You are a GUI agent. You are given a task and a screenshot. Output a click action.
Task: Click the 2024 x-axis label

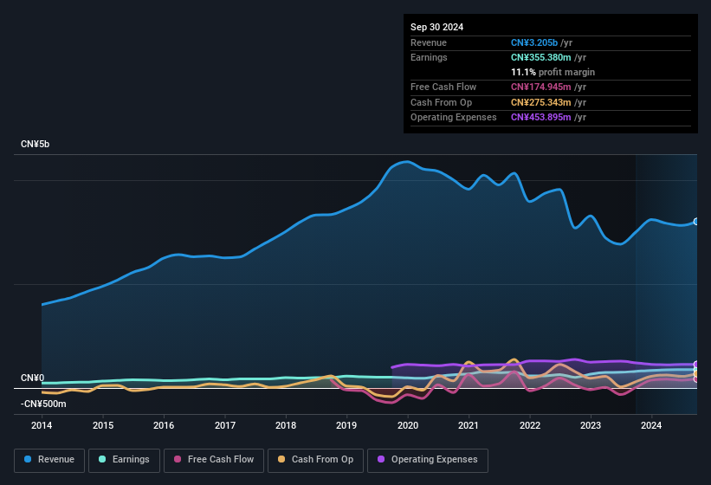[x=651, y=425]
